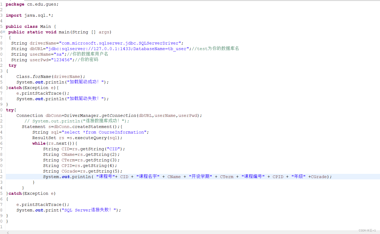The width and height of the screenshot is (380, 234).
Task: Click in the line number gutter at line 14
Action: click(2, 76)
